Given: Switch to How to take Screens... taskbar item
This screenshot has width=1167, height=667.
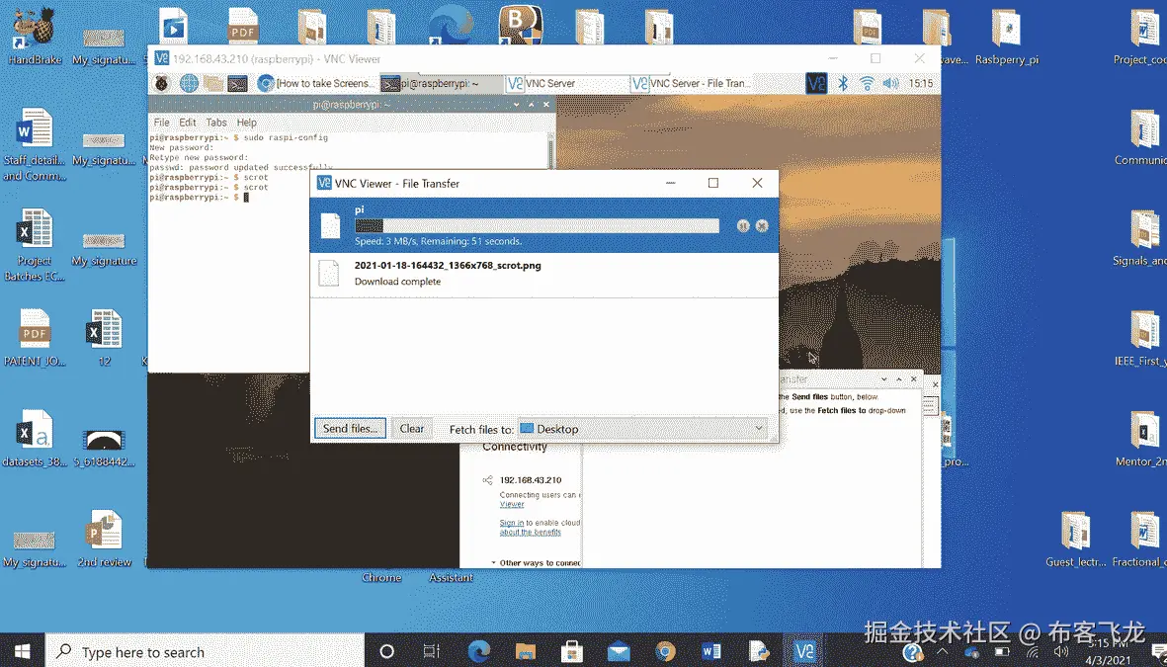Looking at the screenshot, I should pyautogui.click(x=315, y=83).
